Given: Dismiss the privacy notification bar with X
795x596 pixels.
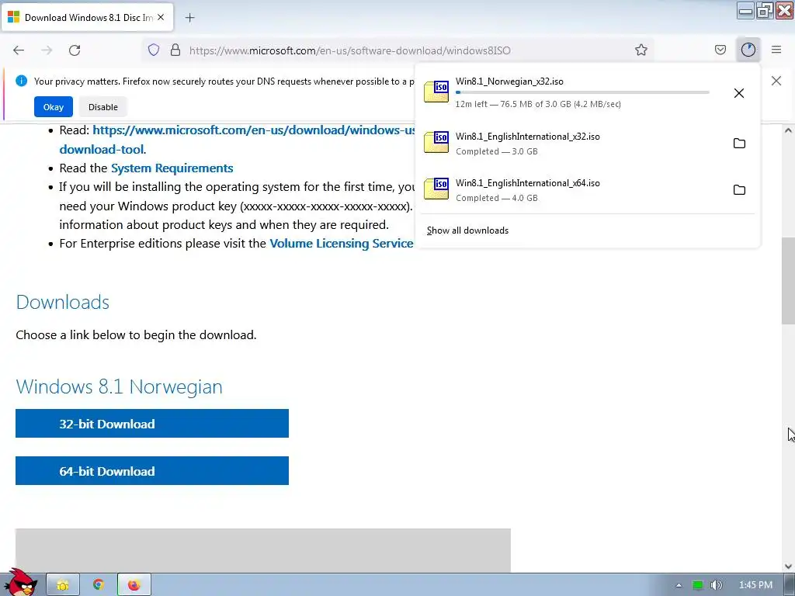Looking at the screenshot, I should (776, 81).
